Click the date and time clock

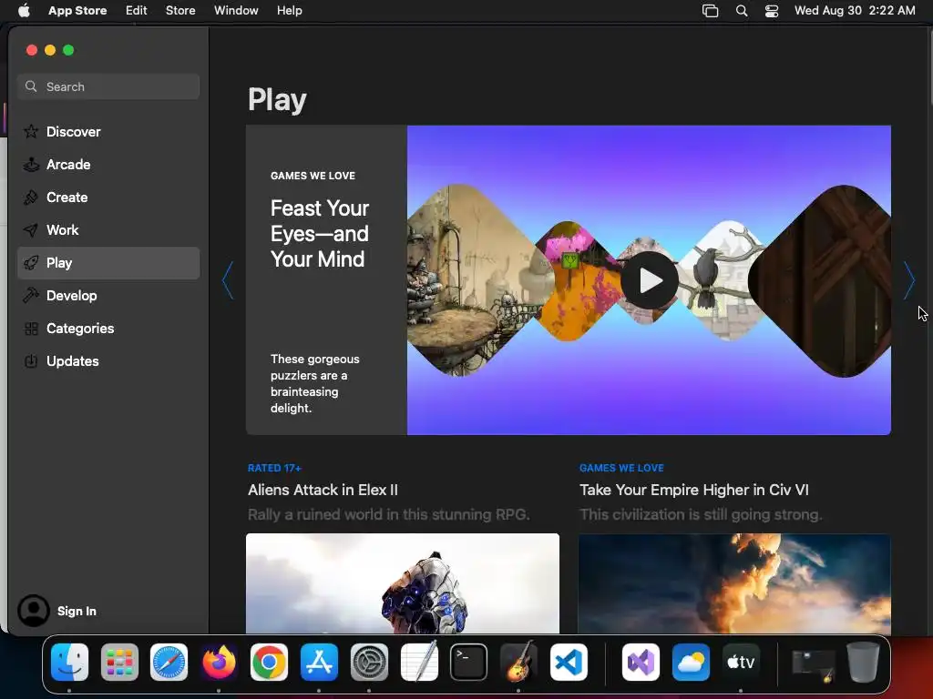[x=855, y=11]
